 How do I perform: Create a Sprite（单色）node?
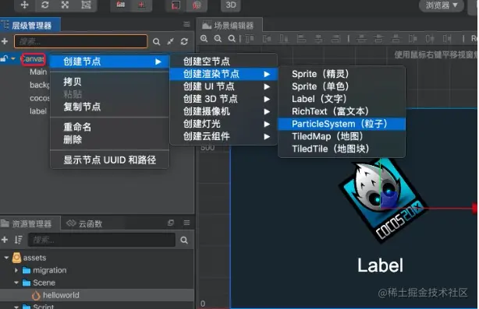pos(342,86)
